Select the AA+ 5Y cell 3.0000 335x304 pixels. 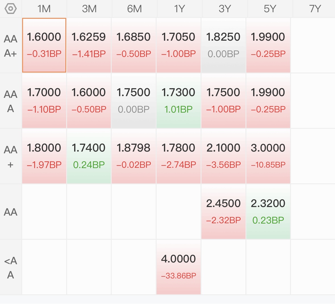[268, 156]
